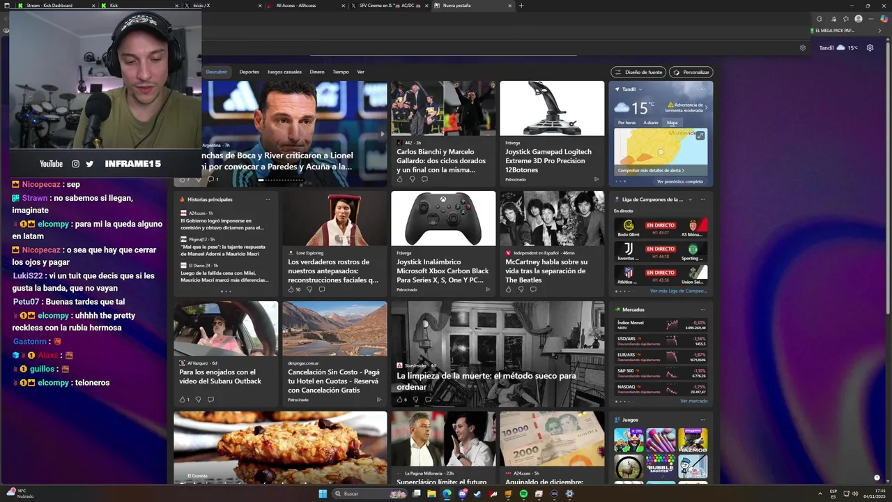Expand the Liga de Campeones dropdown

[691, 199]
